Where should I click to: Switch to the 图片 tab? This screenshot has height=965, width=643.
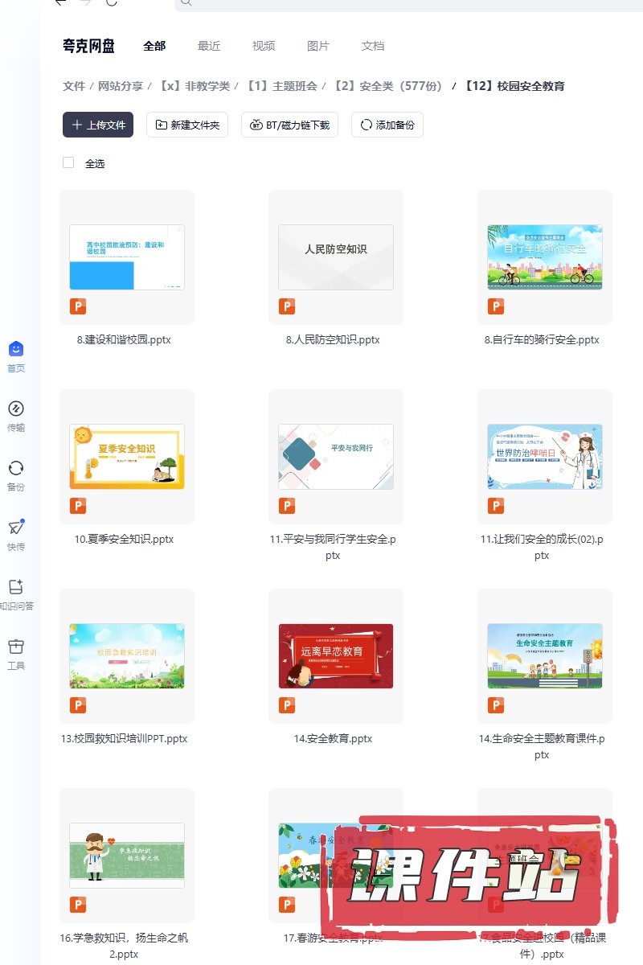318,46
